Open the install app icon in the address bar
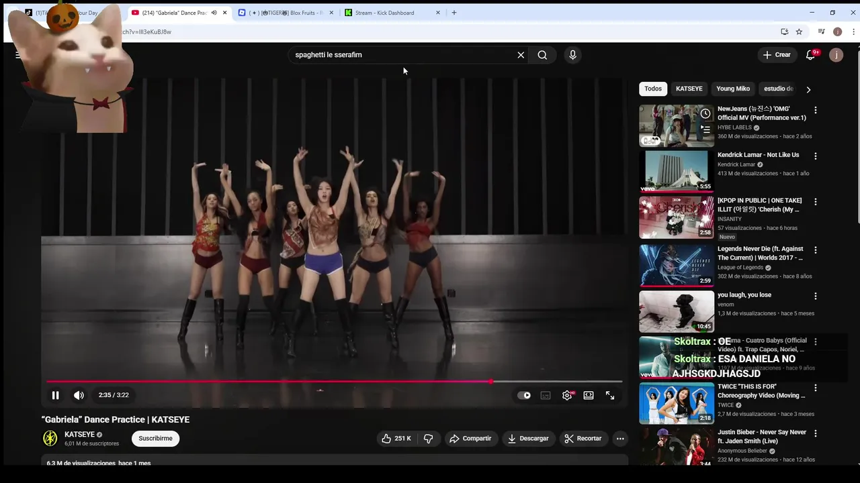This screenshot has height=483, width=860. 784,32
